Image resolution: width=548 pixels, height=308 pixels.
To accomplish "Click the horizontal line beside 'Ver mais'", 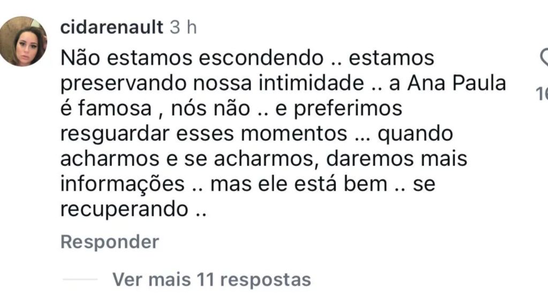I will point(80,279).
